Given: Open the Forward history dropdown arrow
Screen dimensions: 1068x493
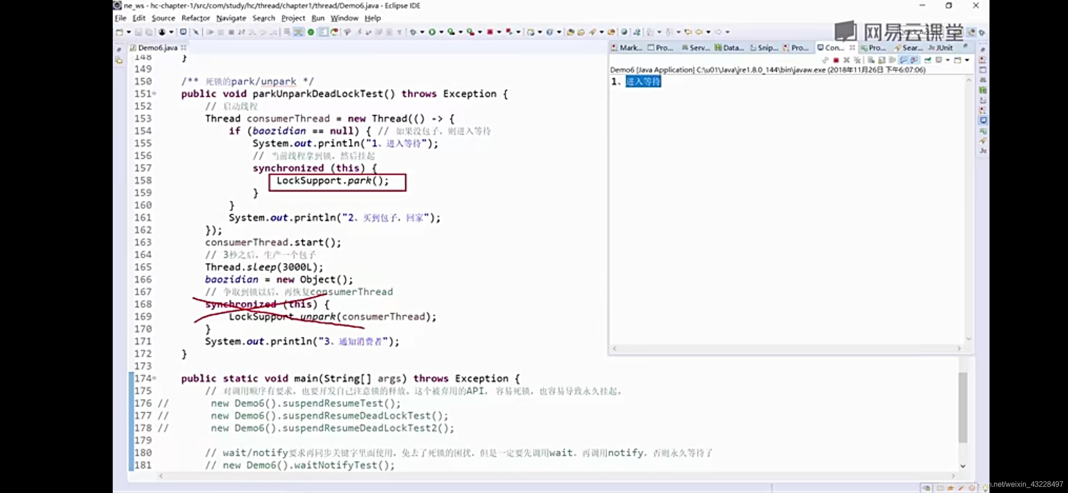Looking at the screenshot, I should [x=728, y=32].
